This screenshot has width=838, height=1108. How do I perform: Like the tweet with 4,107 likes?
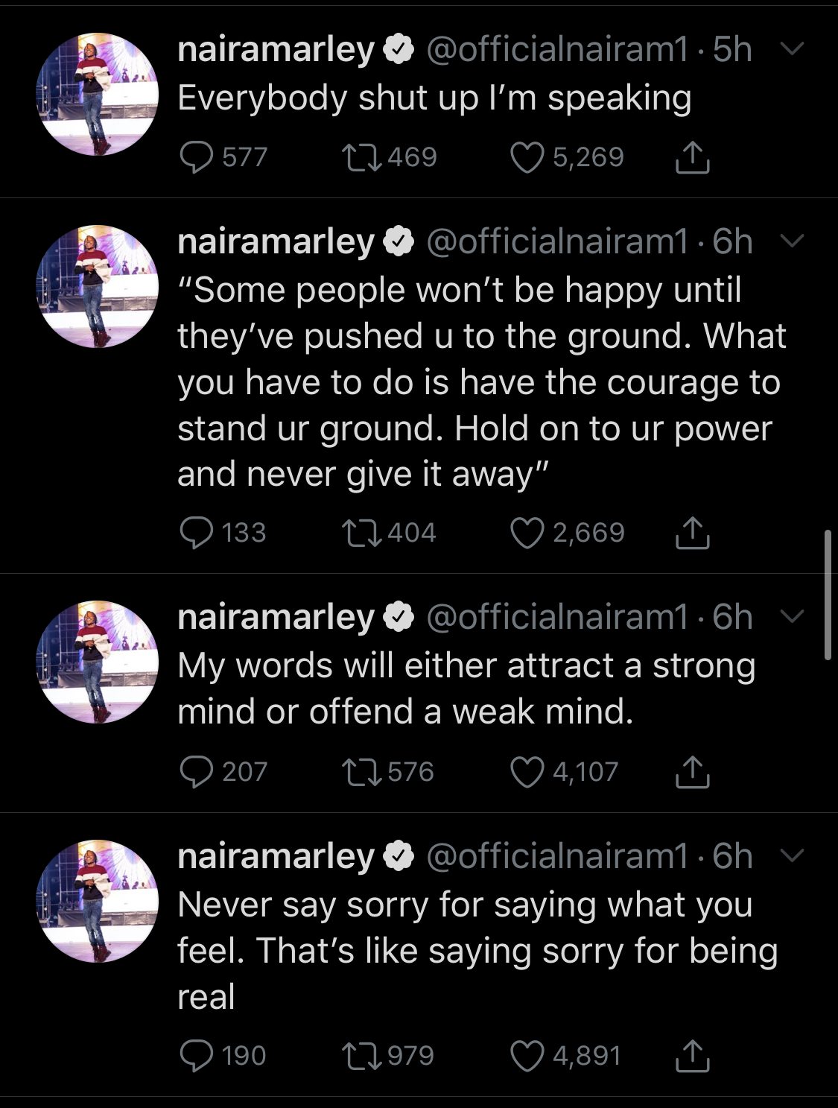click(527, 772)
